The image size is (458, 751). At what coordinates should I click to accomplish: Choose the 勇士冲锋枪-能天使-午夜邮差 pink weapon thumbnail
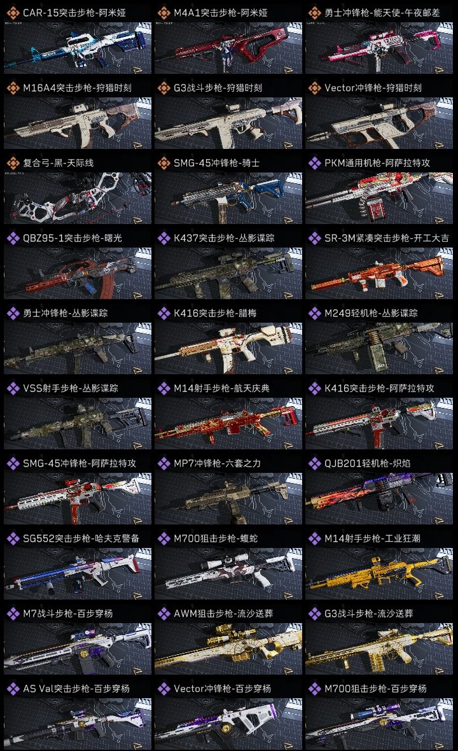point(379,48)
